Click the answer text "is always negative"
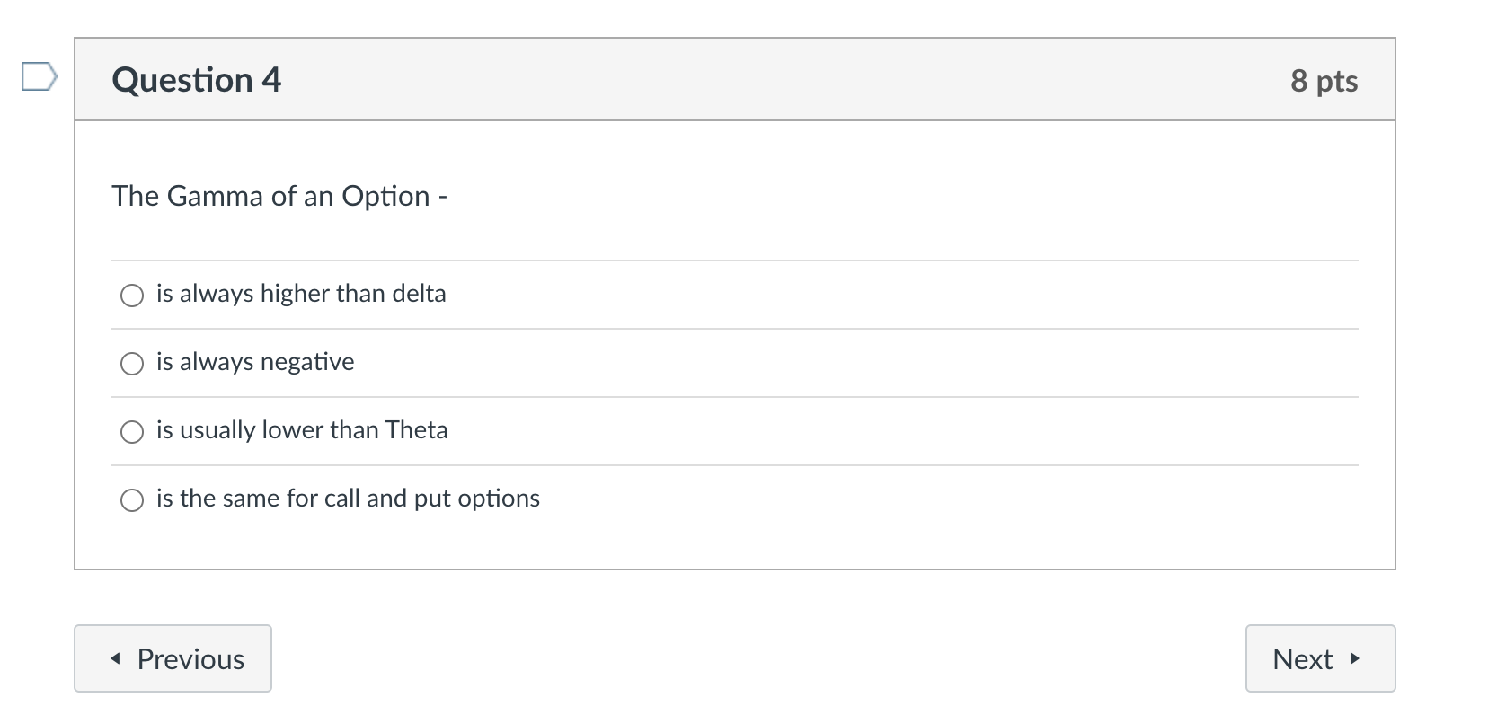1497x706 pixels. (255, 362)
